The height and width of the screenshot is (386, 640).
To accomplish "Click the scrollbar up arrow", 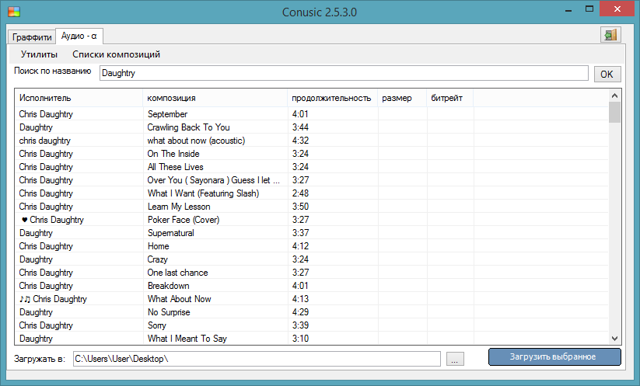I will click(x=614, y=96).
